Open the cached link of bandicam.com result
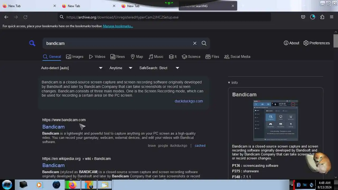 (200, 146)
